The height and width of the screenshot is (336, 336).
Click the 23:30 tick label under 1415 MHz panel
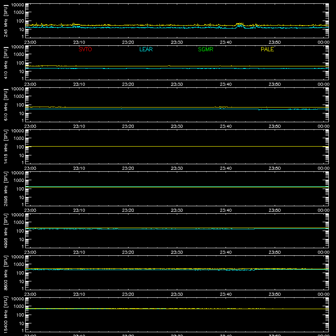point(177,168)
